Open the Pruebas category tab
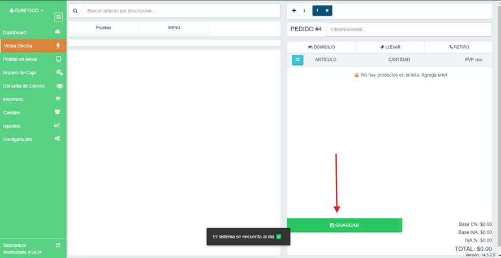Image resolution: width=501 pixels, height=258 pixels. 103,28
